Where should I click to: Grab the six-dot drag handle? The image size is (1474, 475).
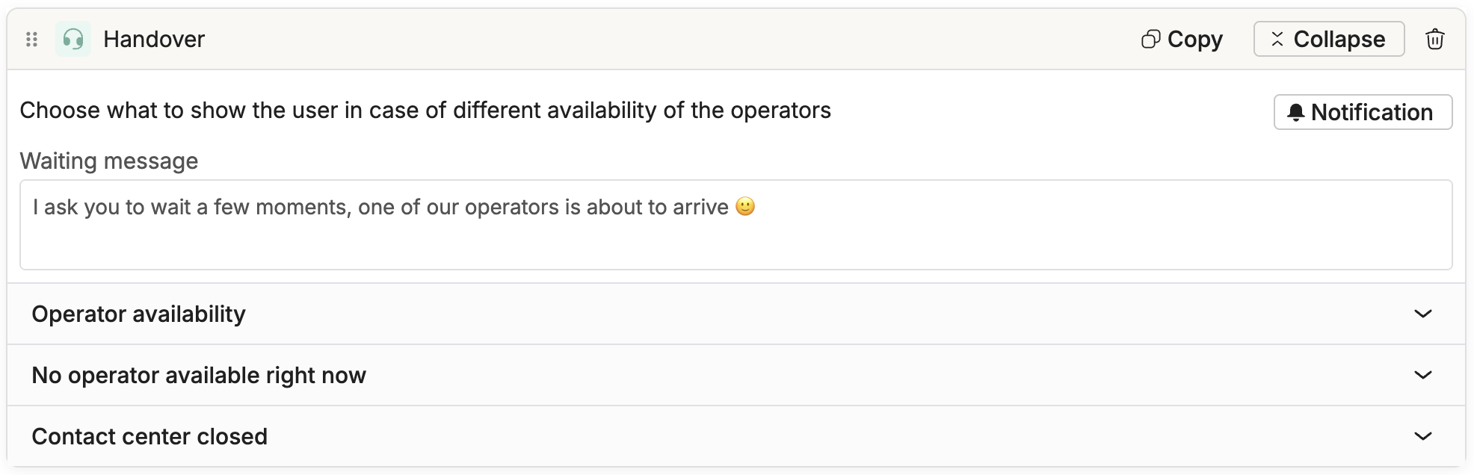31,40
